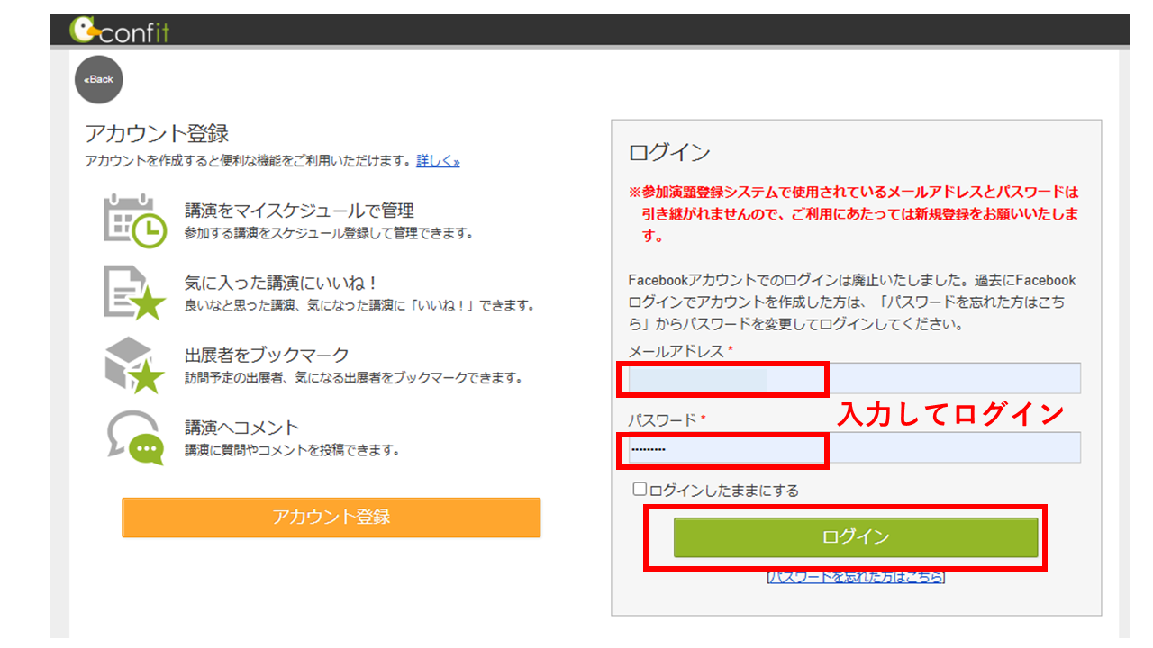The image size is (1153, 648).
Task: Click the red notice text in login panel
Action: 853,214
